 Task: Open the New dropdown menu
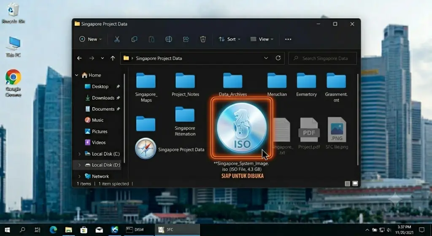[x=91, y=39]
